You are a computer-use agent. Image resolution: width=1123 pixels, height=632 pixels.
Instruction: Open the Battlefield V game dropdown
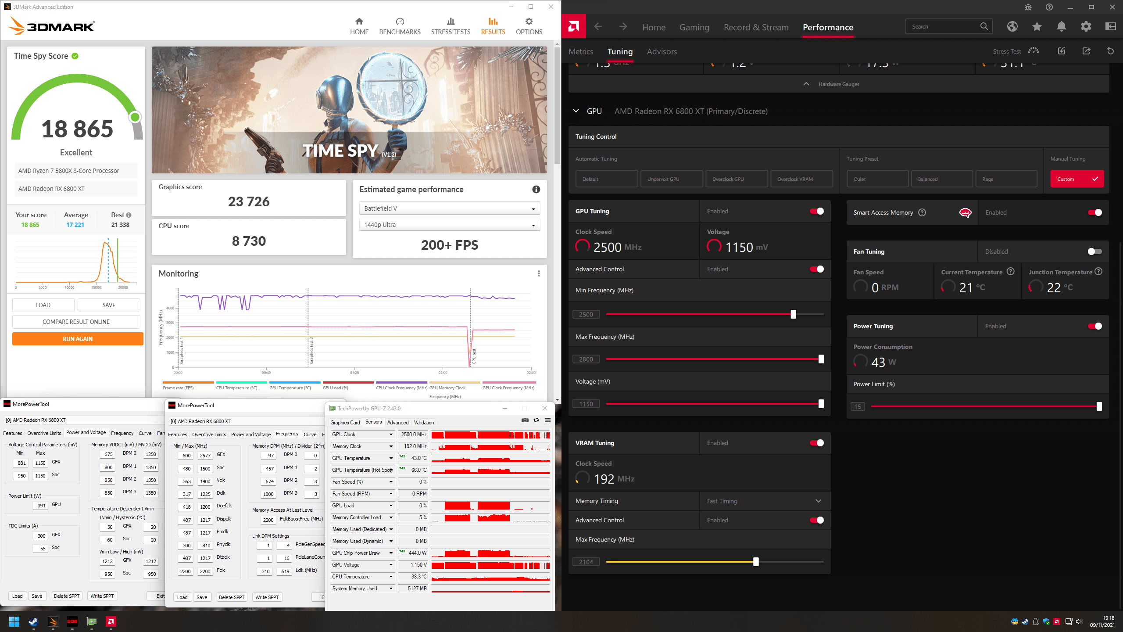[x=449, y=208]
